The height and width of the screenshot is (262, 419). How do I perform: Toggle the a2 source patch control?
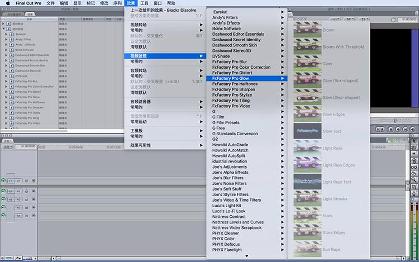(11, 199)
